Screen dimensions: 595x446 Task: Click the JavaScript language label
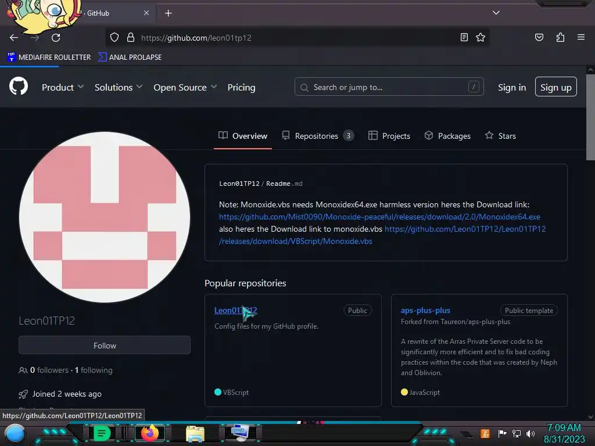point(424,392)
